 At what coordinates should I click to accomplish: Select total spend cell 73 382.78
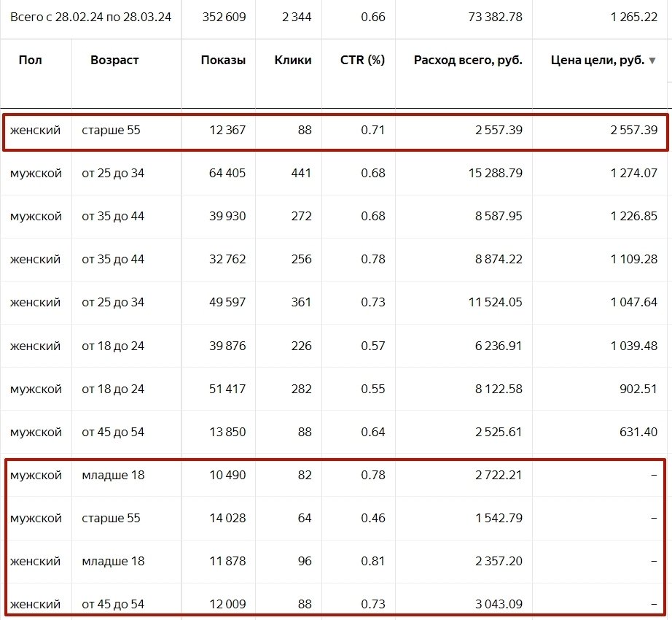pos(489,17)
